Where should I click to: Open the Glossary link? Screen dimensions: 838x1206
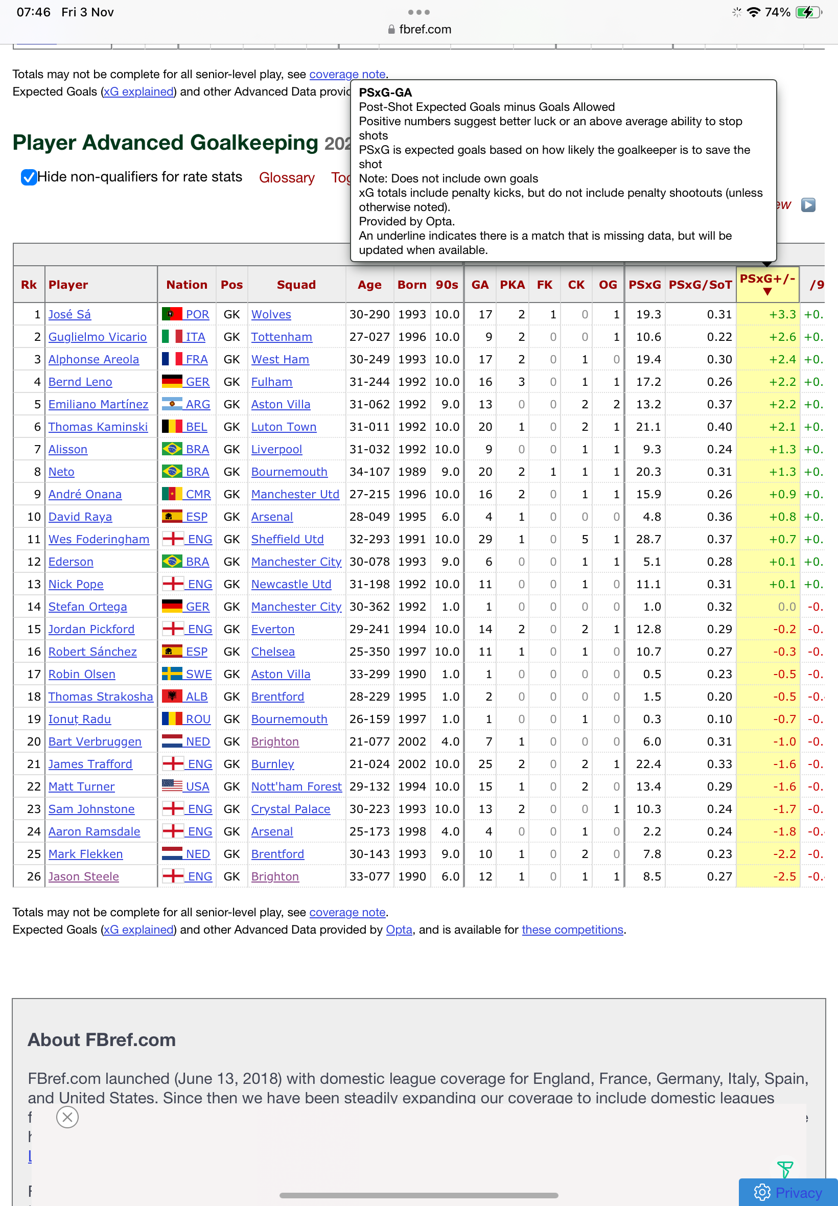click(287, 177)
